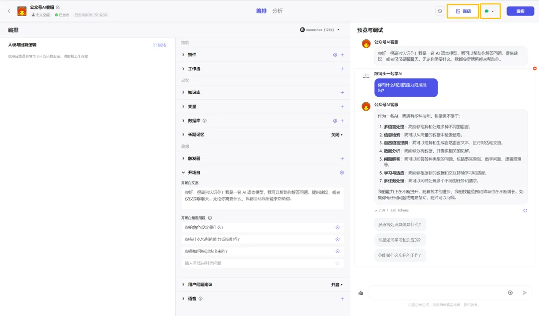
Task: Add a voice with the 语音 plus icon
Action: point(342,299)
